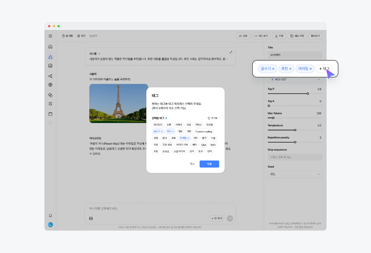Open the Seed 랜덤 dropdown

tap(295, 174)
